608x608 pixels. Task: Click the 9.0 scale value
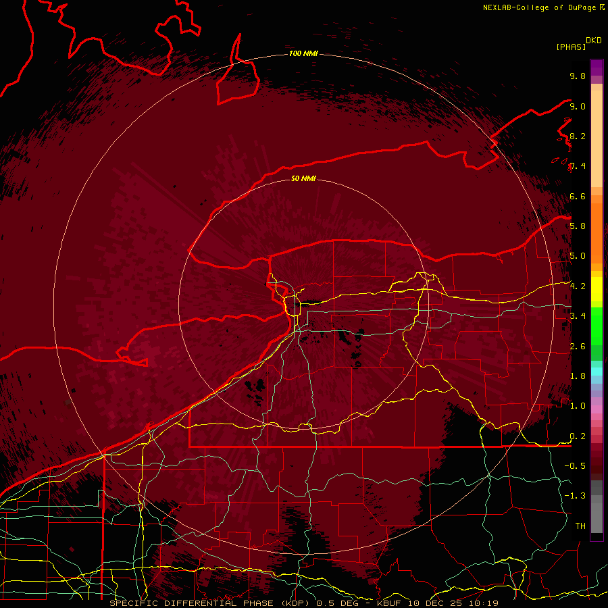(578, 106)
